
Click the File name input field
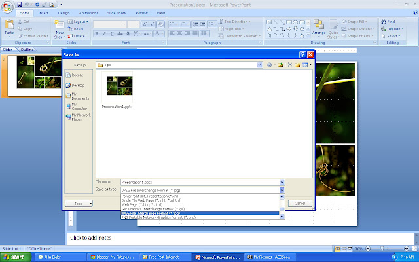pos(200,182)
